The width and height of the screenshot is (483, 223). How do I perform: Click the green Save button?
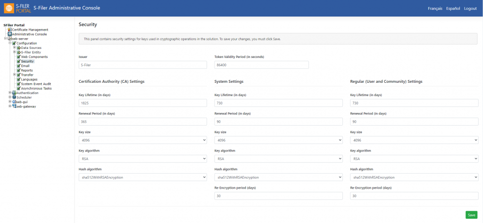(x=471, y=215)
